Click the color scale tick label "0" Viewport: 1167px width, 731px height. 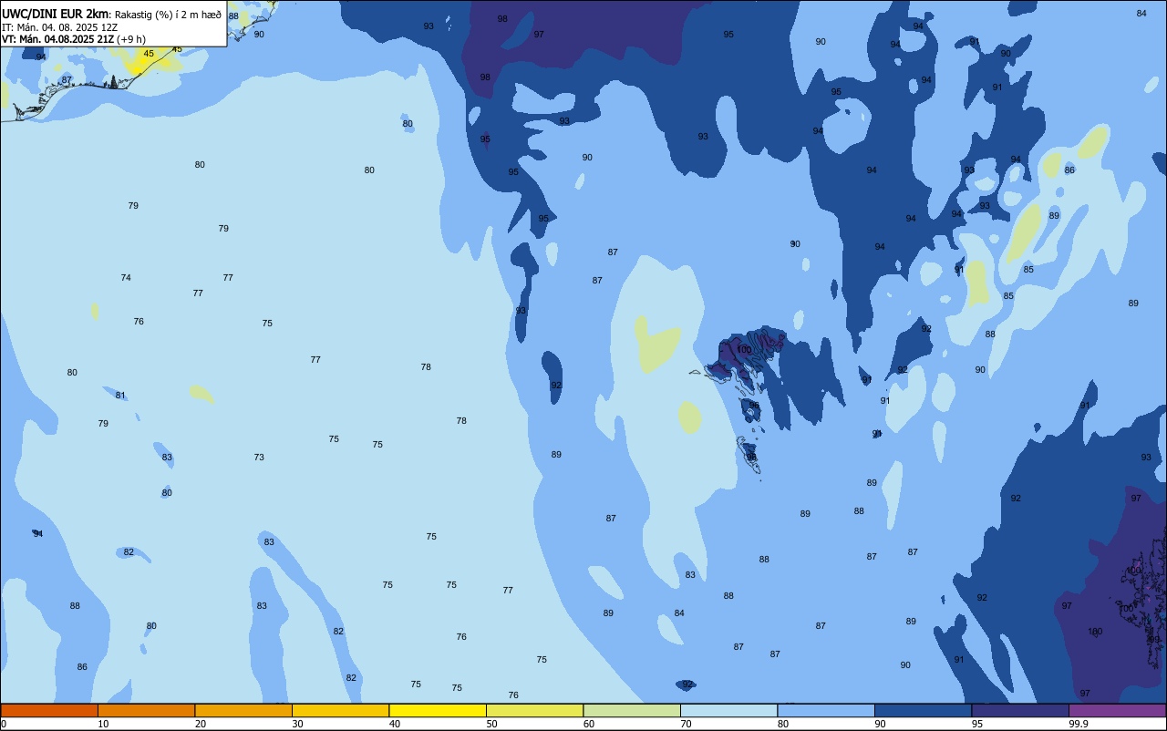tap(4, 724)
